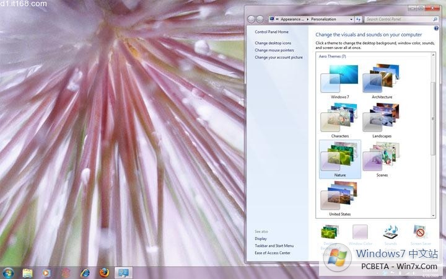Click the Back navigation button
Screen dimensions: 446x279
pyautogui.click(x=251, y=19)
